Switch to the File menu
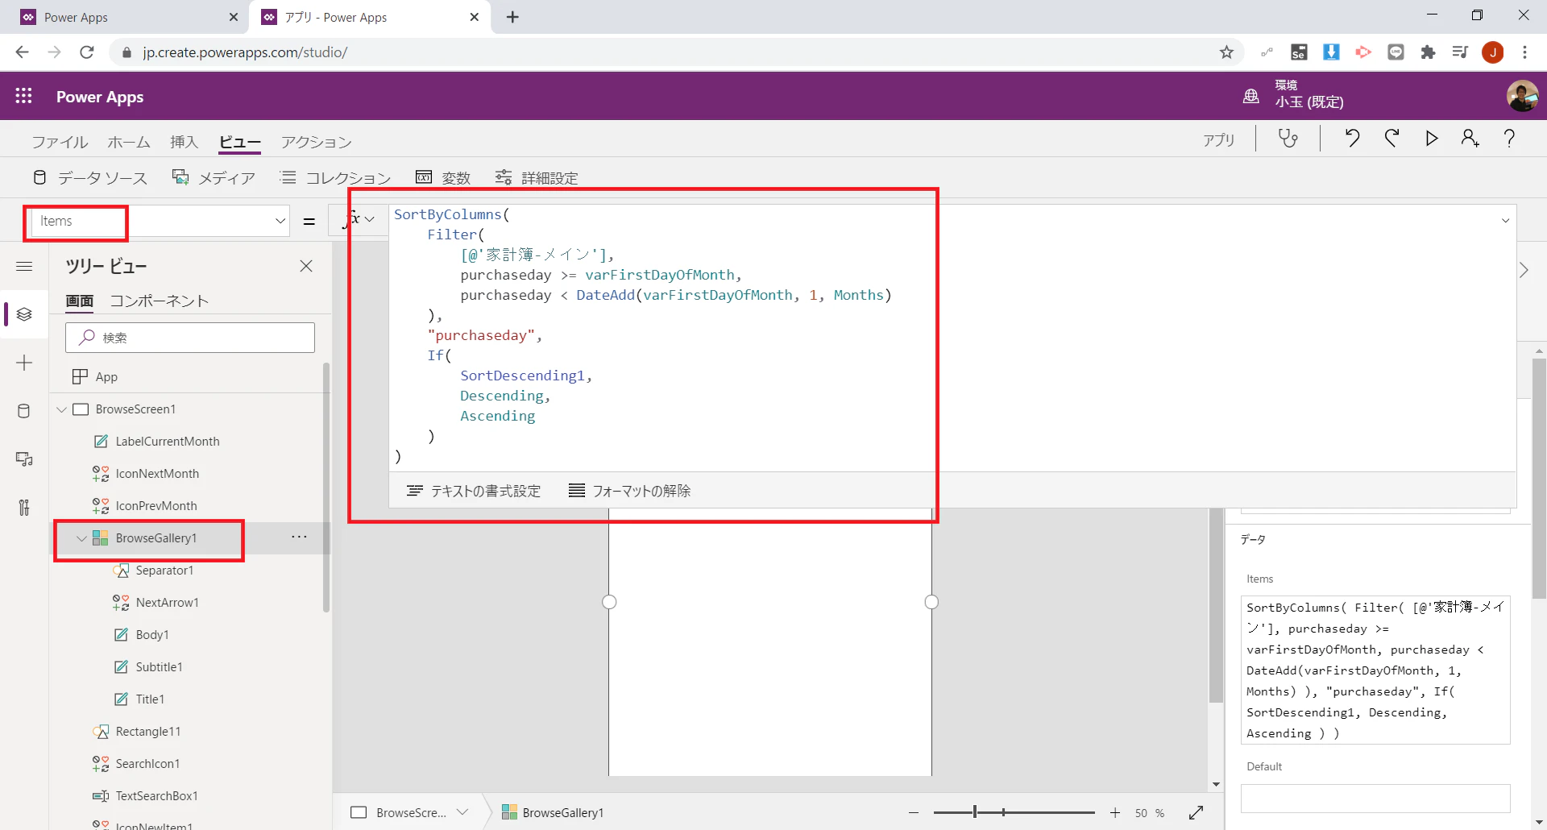 click(x=60, y=142)
